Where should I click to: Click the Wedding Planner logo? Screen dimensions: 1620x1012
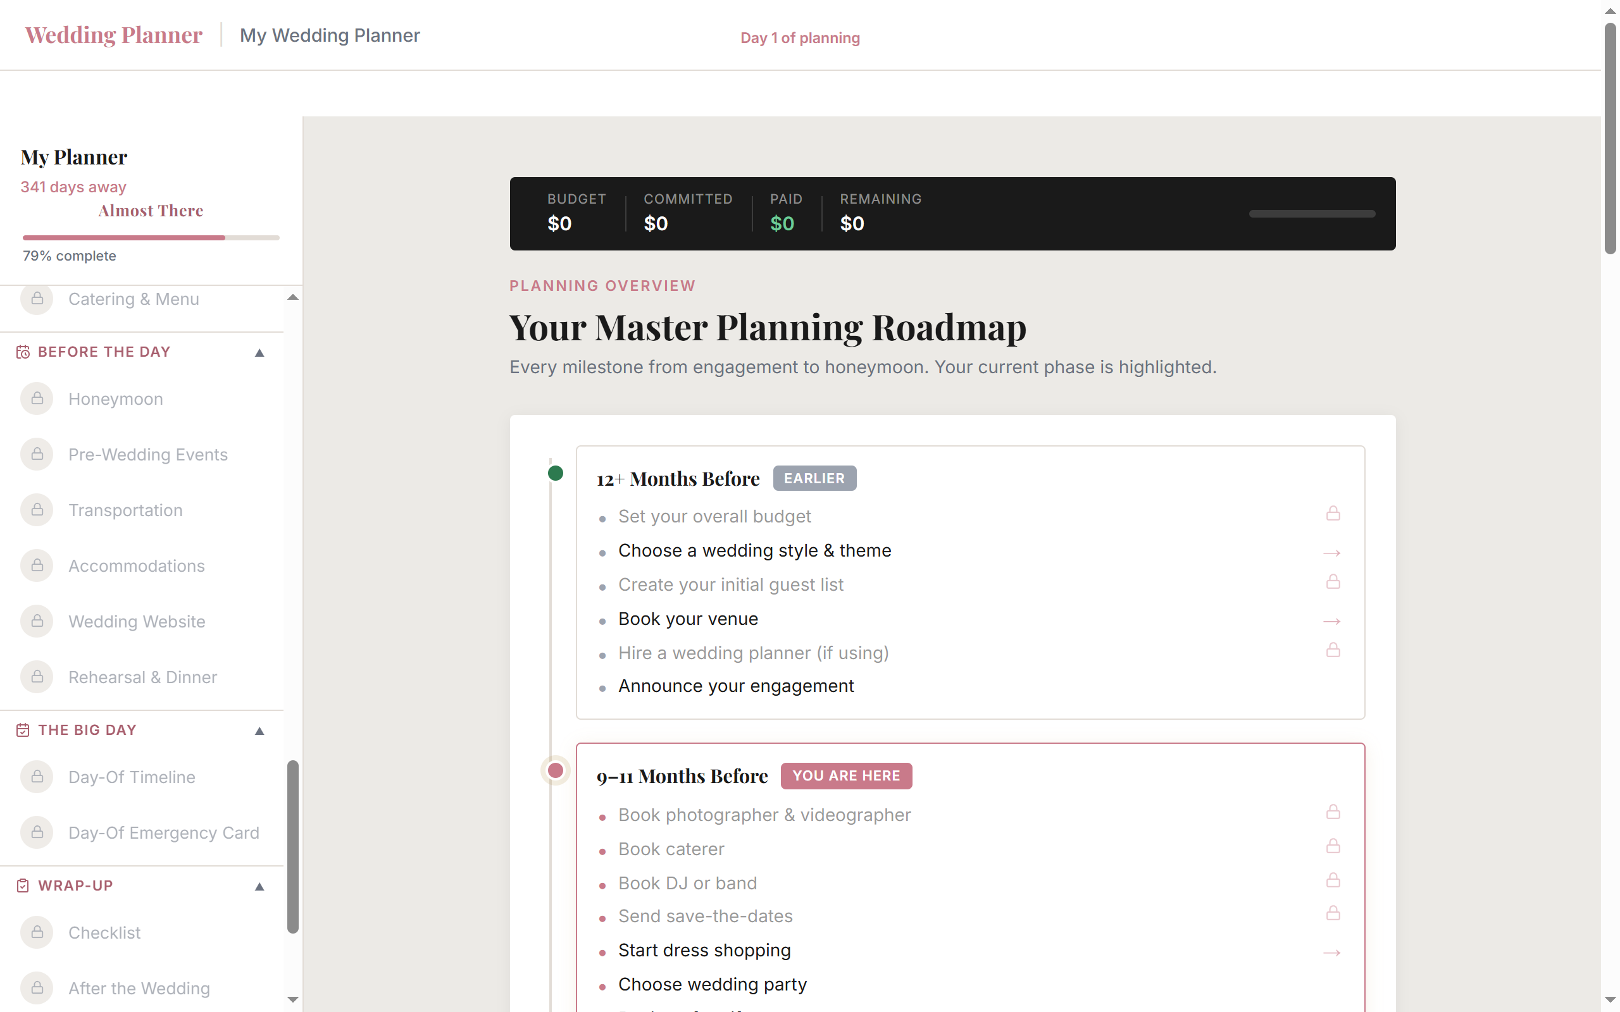click(114, 35)
